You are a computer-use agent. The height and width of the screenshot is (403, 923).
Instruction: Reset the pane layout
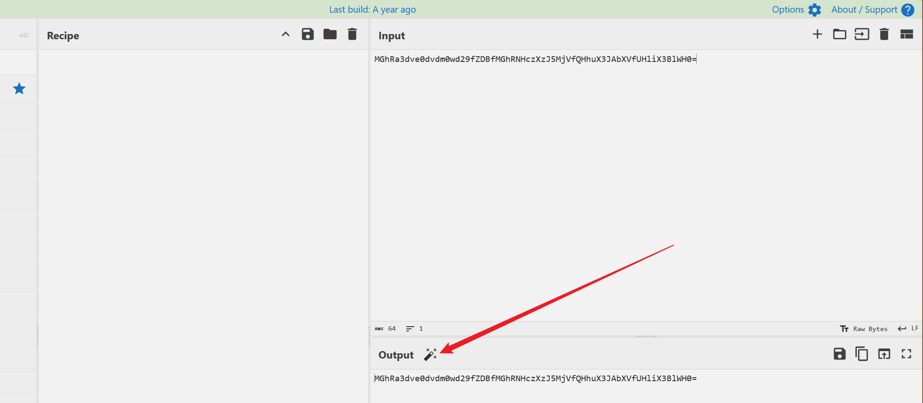click(x=906, y=34)
